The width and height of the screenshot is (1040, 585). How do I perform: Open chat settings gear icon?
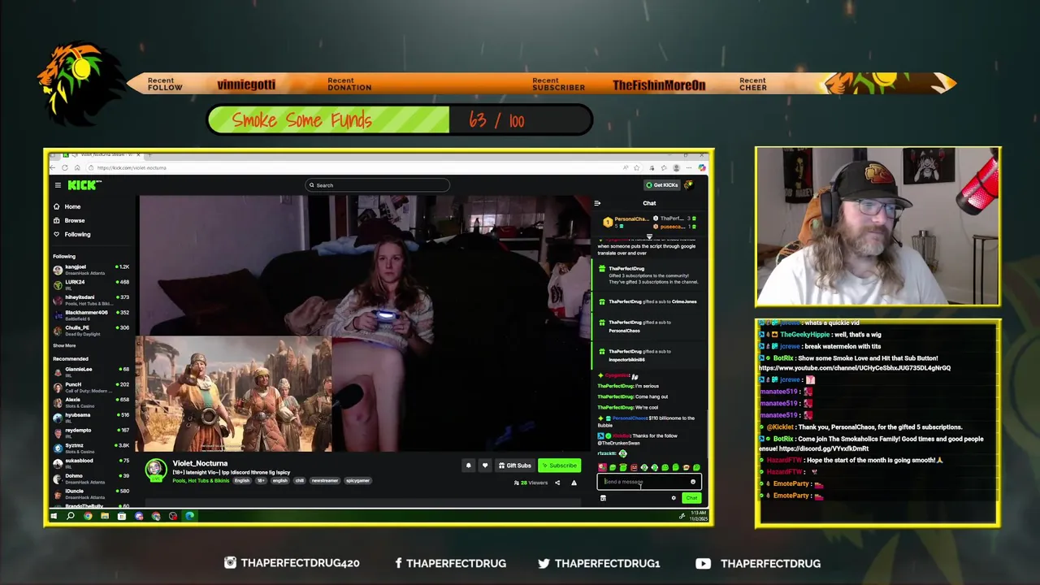tap(674, 498)
